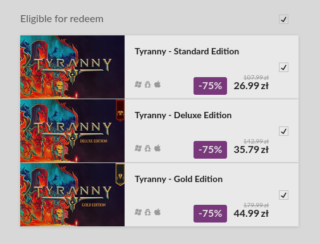
Task: Open the Tyranny - Standard Edition title
Action: 187,52
